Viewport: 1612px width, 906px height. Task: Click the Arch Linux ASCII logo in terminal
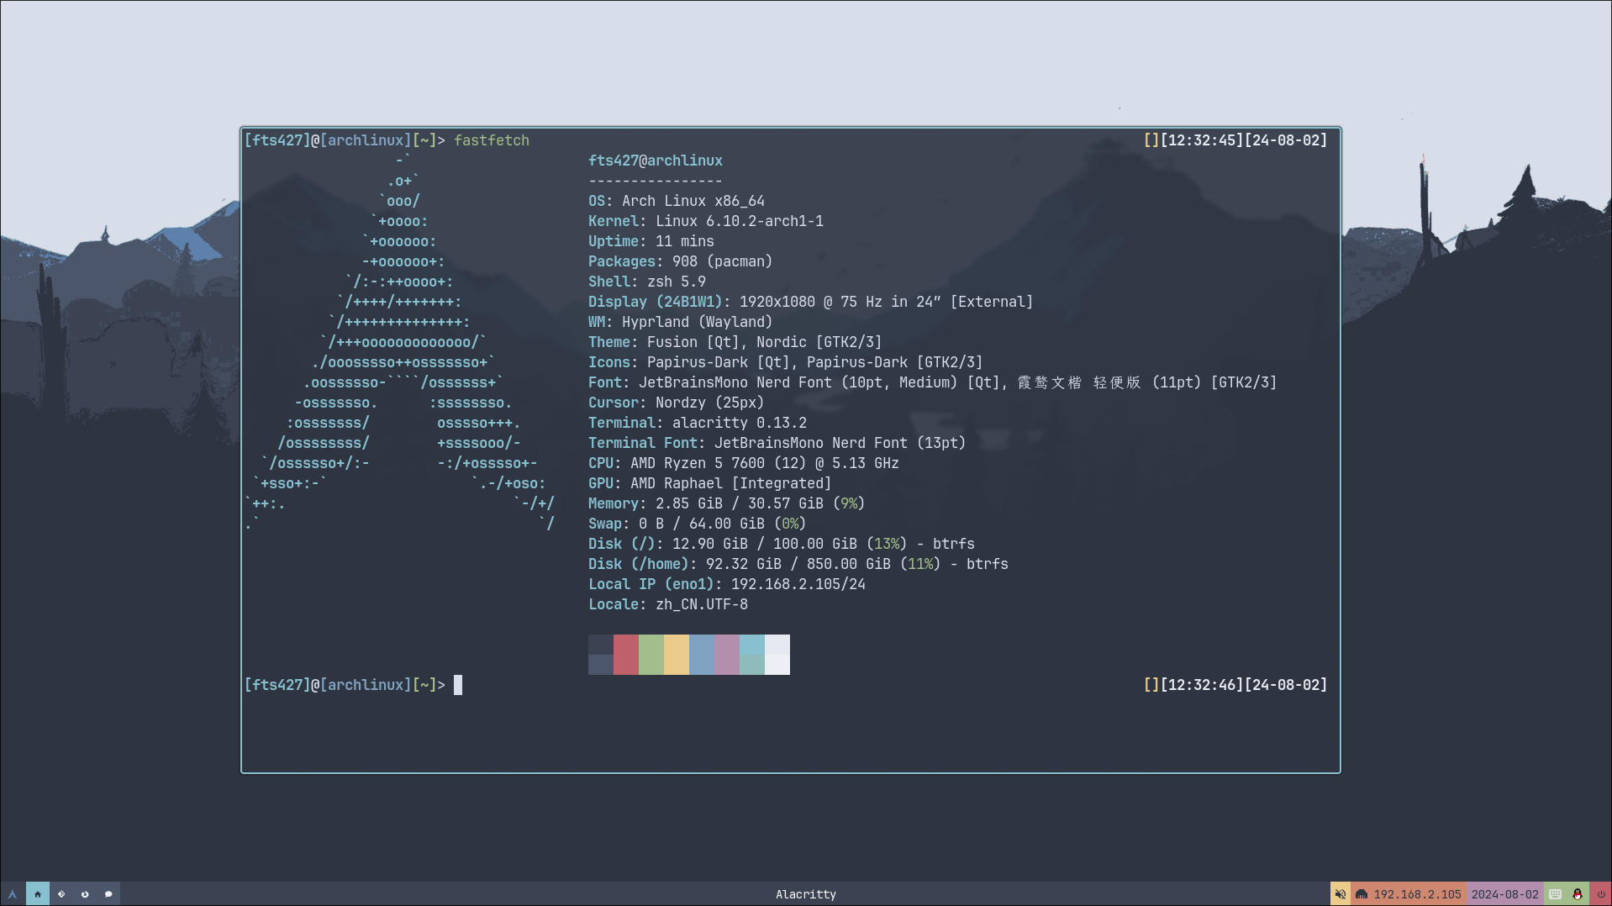[399, 342]
